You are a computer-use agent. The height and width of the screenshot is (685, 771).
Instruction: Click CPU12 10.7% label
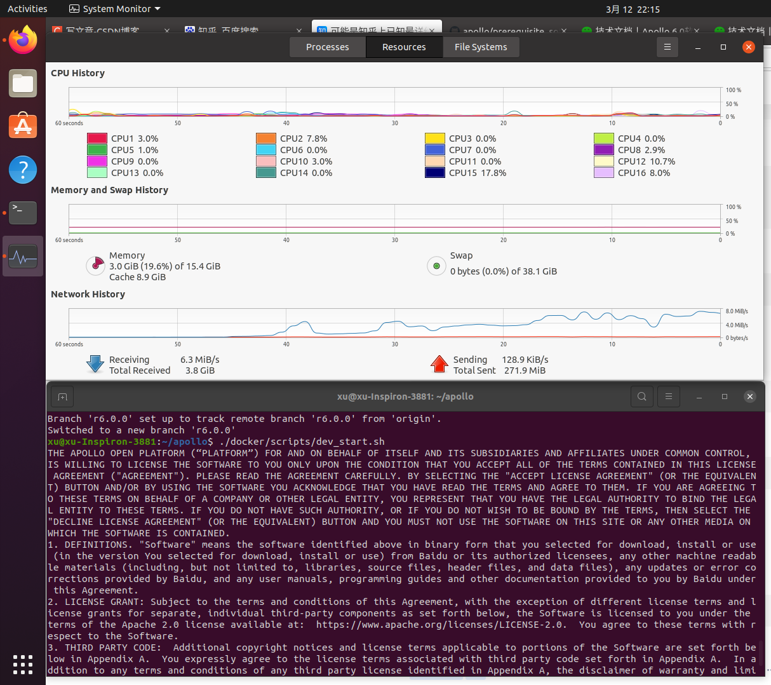coord(647,161)
